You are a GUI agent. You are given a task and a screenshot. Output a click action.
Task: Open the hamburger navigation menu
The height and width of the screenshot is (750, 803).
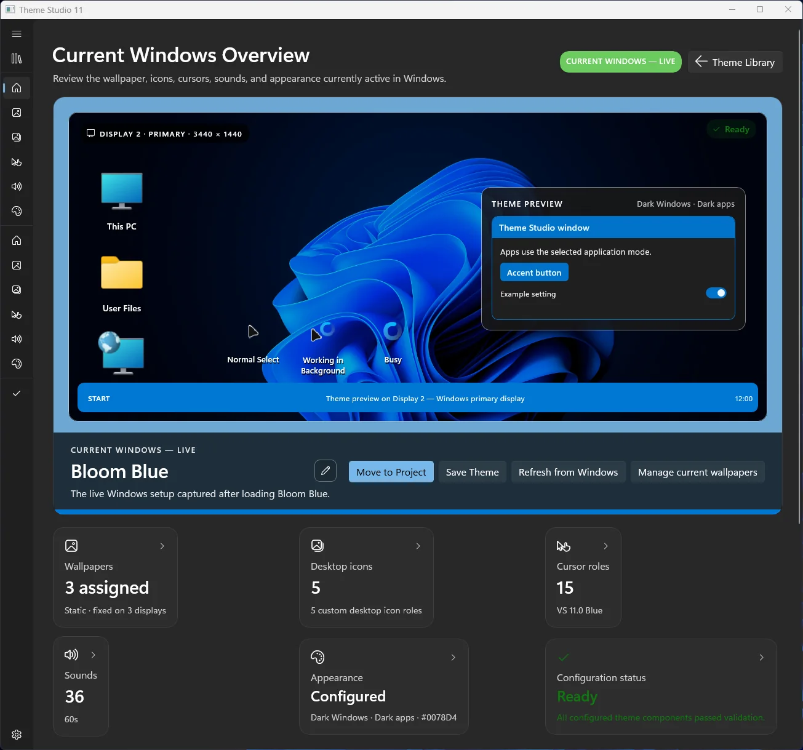[17, 34]
